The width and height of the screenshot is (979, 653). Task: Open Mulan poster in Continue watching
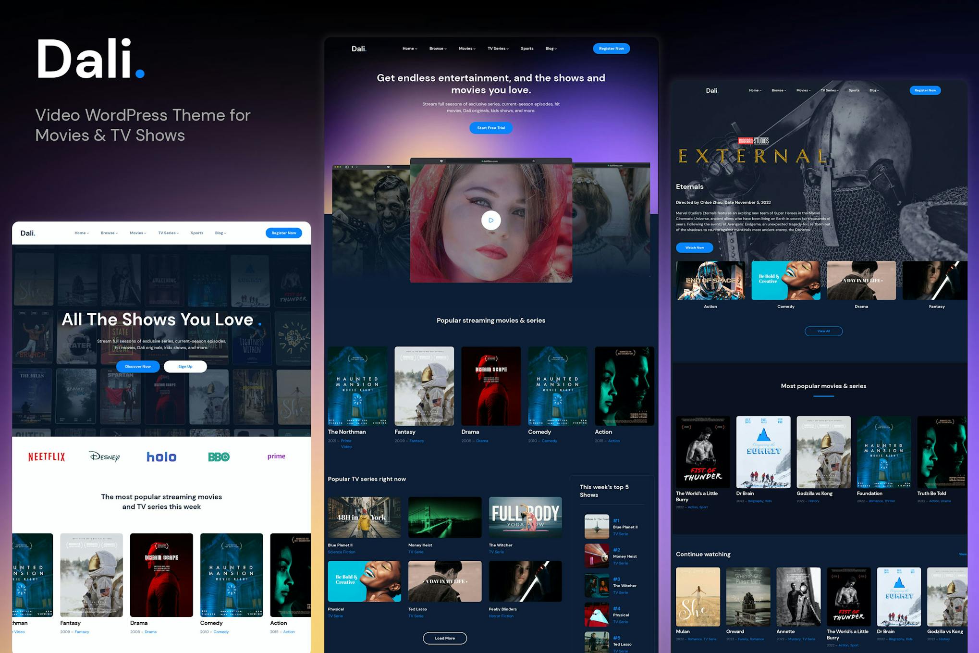(698, 597)
